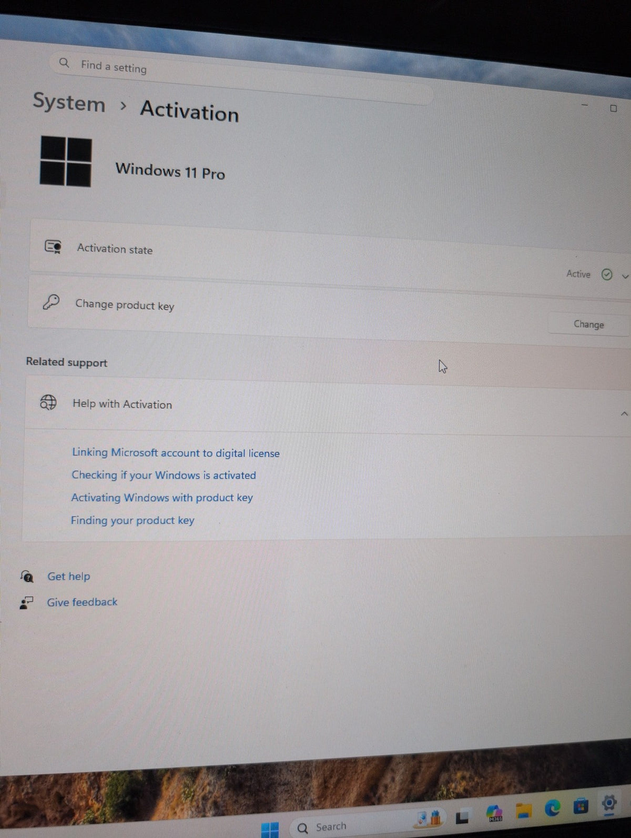Viewport: 631px width, 838px height.
Task: Click the key icon beside Change product key
Action: 51,302
